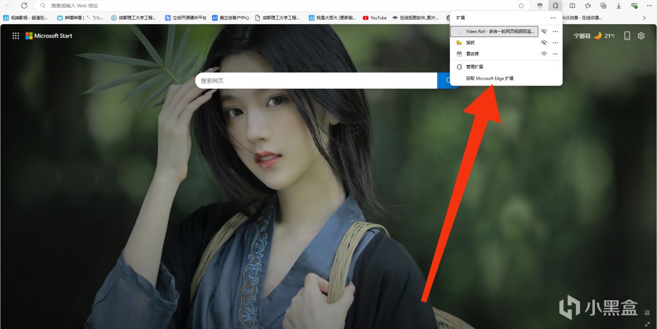Open the mobile phone icon
The width and height of the screenshot is (657, 329).
tap(627, 36)
